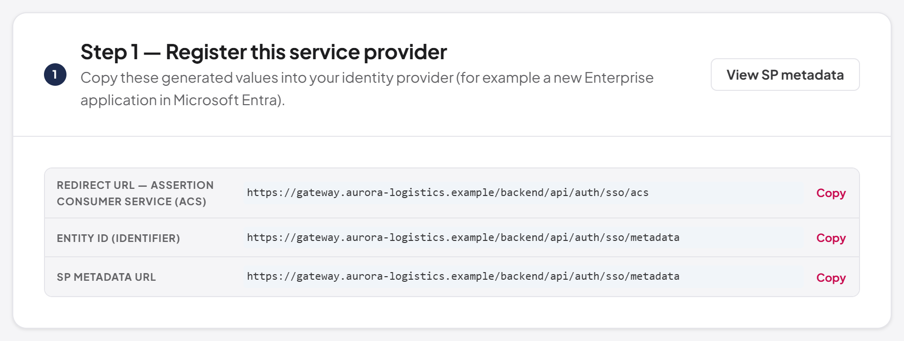Select the ACS URL ending in sso/acs

523,193
